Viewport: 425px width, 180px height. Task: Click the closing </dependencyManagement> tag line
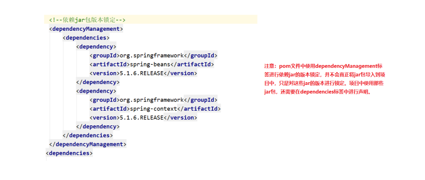tap(88, 144)
